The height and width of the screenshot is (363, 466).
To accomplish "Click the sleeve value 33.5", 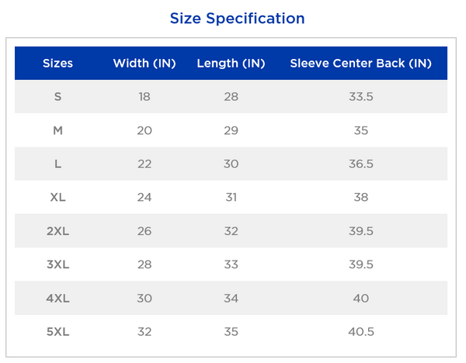I will 360,97.
